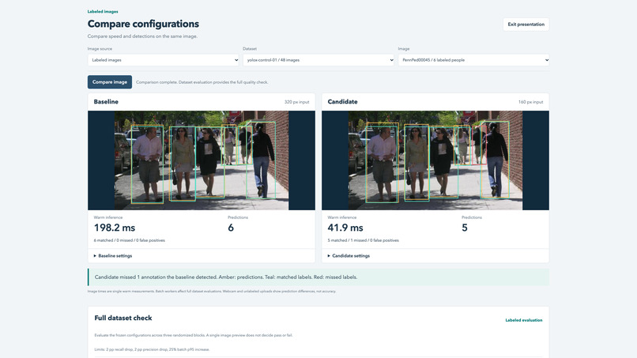Click the Image times are single warm note
Screen dimensions: 637x358
point(212,292)
